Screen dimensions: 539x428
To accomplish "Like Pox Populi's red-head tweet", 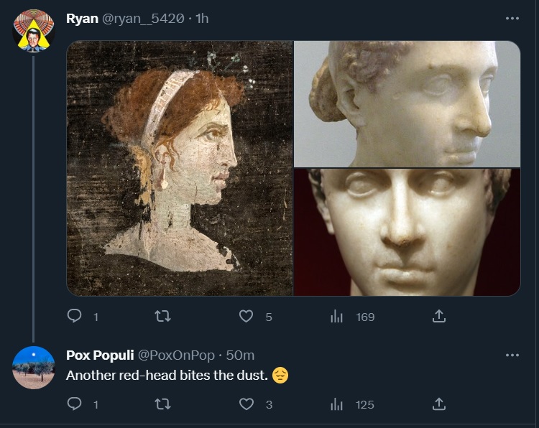I will (246, 404).
